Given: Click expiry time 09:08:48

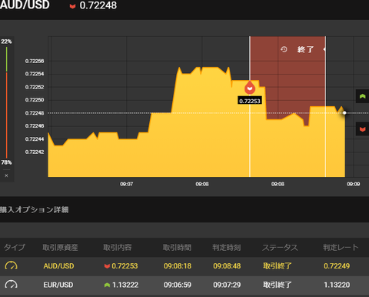Looking at the screenshot, I should pyautogui.click(x=227, y=266).
